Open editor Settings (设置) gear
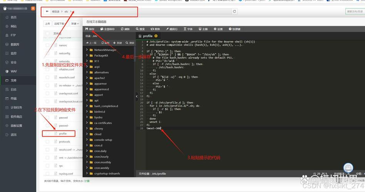The width and height of the screenshot is (365, 192). click(218, 29)
